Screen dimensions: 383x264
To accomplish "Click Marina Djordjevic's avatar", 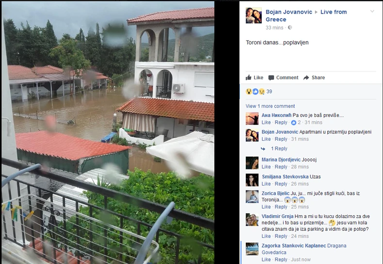I will click(252, 163).
